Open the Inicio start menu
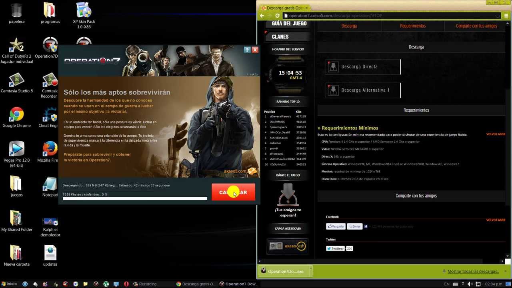This screenshot has width=512, height=288. click(x=9, y=284)
